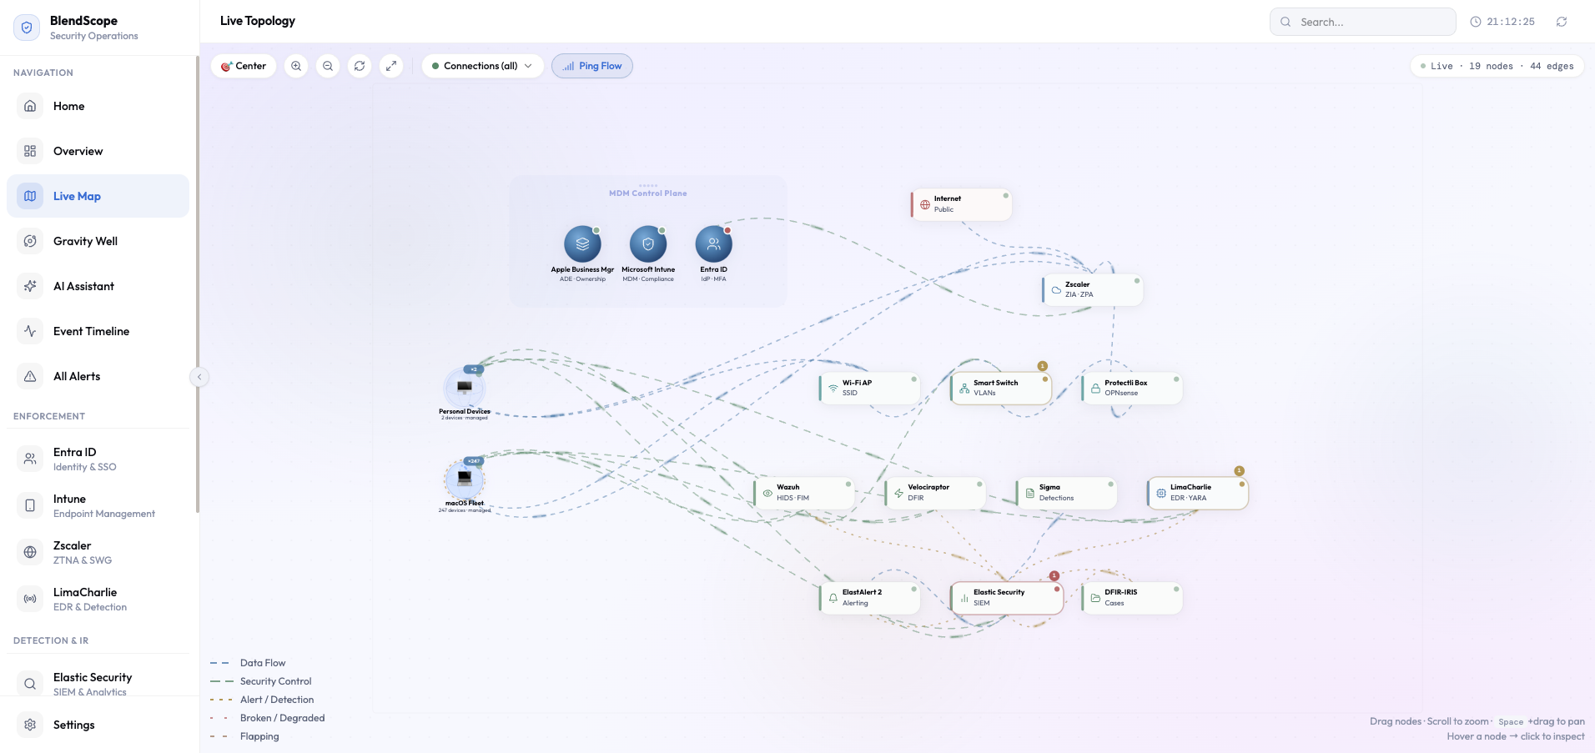Select the Elastic Security SIEM node
This screenshot has width=1595, height=753.
pyautogui.click(x=1006, y=598)
